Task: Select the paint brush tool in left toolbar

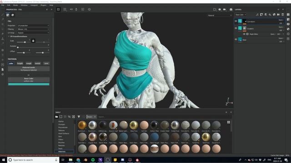Action: point(3,14)
